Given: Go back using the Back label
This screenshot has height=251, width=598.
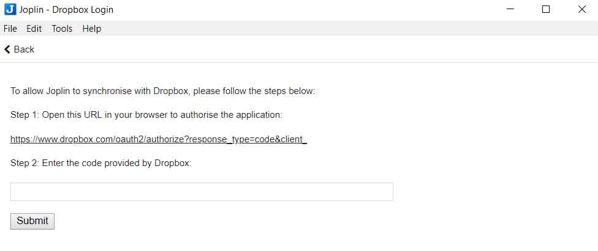Looking at the screenshot, I should pyautogui.click(x=24, y=49).
